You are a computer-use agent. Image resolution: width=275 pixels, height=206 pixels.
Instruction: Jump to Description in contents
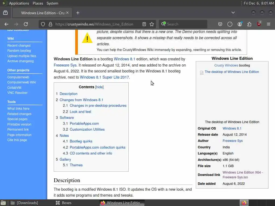[x=68, y=94]
